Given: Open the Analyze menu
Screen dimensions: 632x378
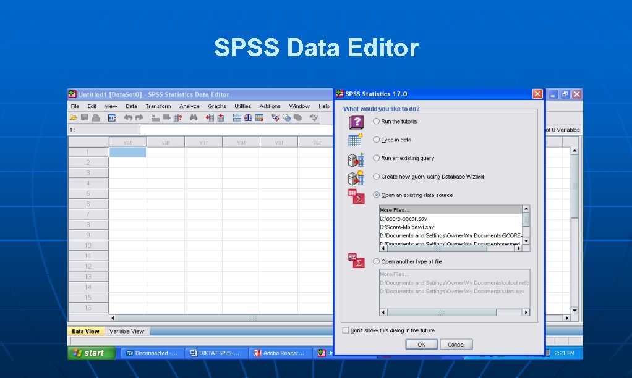Looking at the screenshot, I should 189,106.
